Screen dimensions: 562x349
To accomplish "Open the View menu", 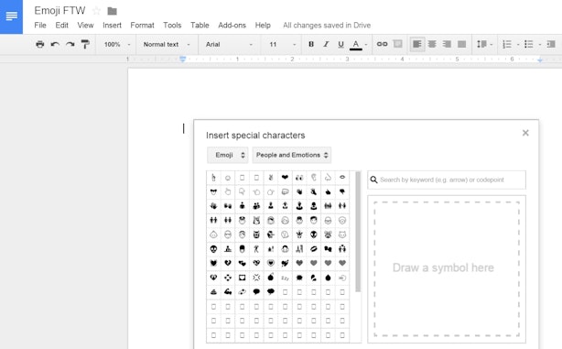I will point(85,25).
